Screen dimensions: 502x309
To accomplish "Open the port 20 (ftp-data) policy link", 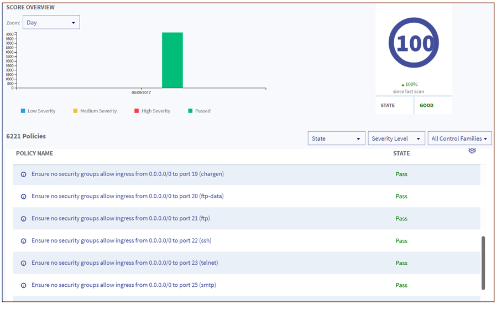I will click(127, 196).
